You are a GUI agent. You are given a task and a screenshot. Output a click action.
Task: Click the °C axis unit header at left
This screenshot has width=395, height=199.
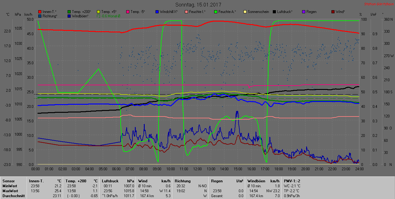click(x=8, y=15)
